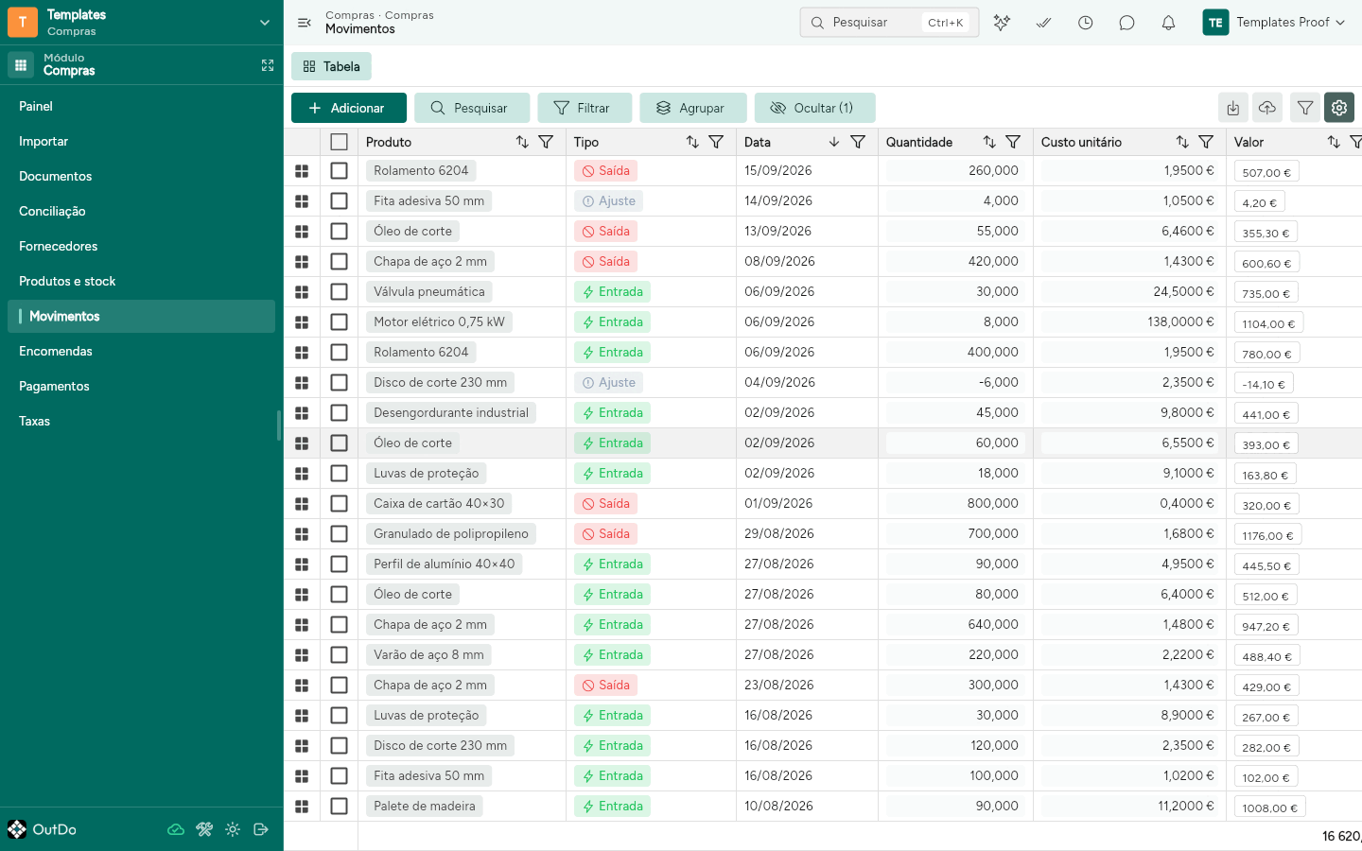Viewport: 1362px width, 851px height.
Task: Check the Granulado de polipropileno row checkbox
Action: (339, 534)
